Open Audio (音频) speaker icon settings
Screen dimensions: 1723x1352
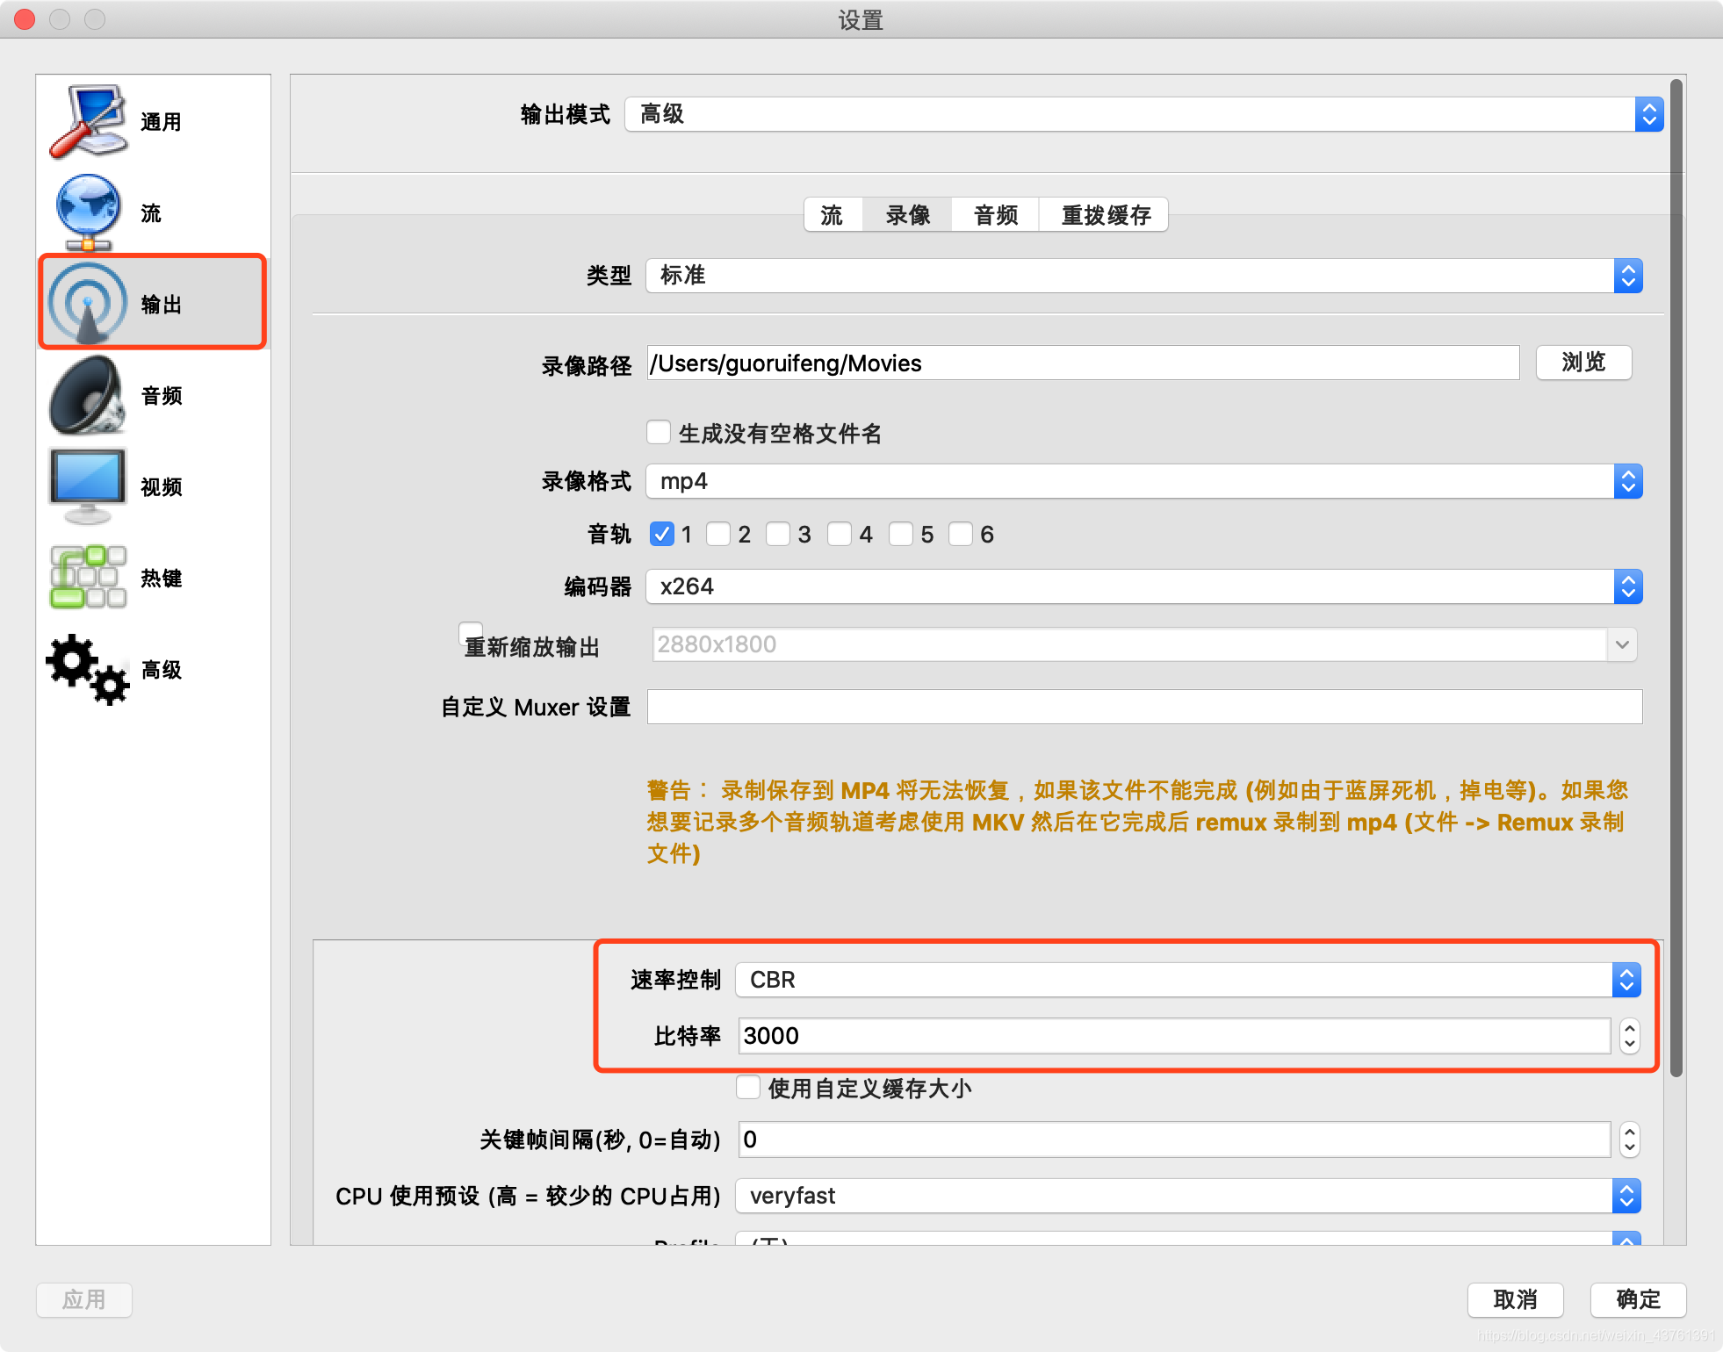(x=88, y=395)
